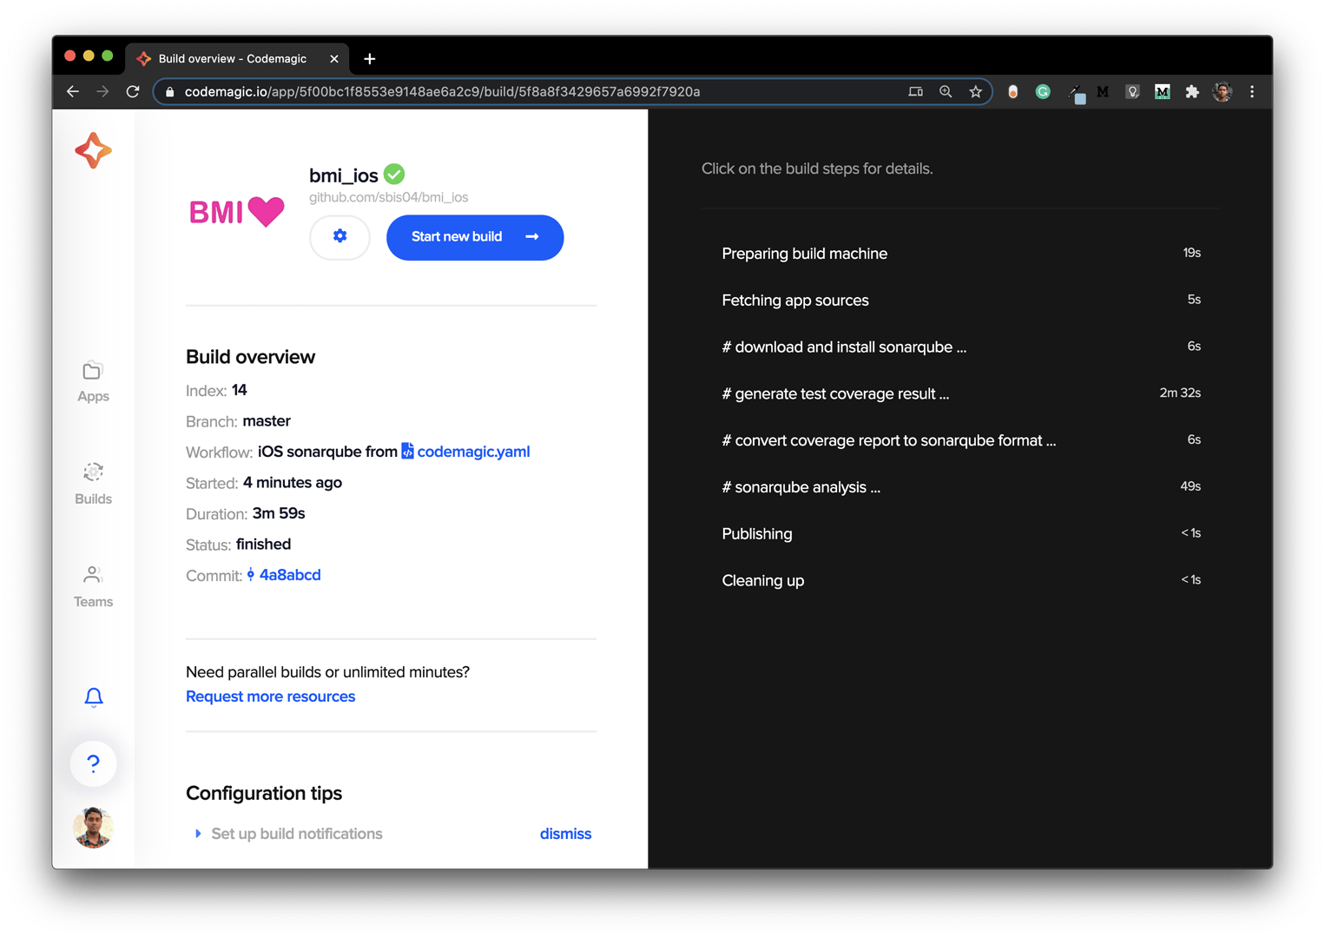This screenshot has width=1325, height=938.
Task: Expand sonarqube analysis step
Action: click(x=961, y=487)
